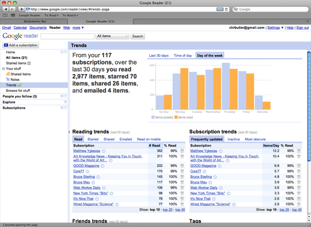311x227 pixels.
Task: Open Most obscure tab
Action: point(255,139)
